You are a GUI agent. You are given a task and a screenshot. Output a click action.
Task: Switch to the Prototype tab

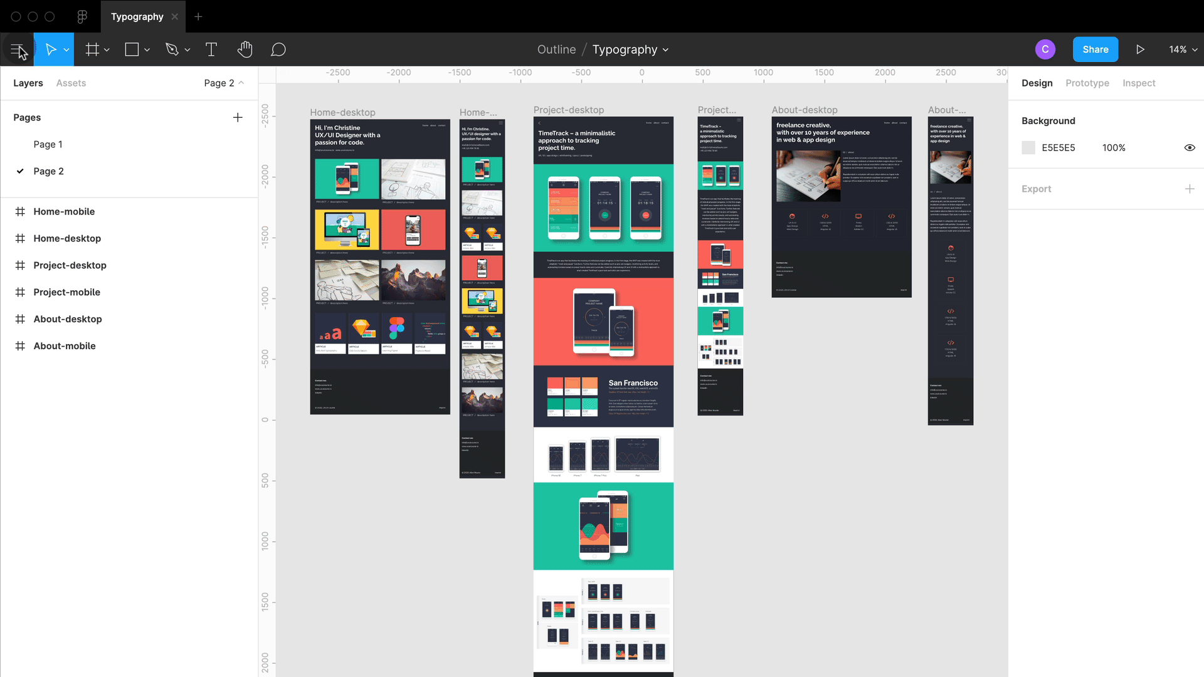[x=1088, y=83]
